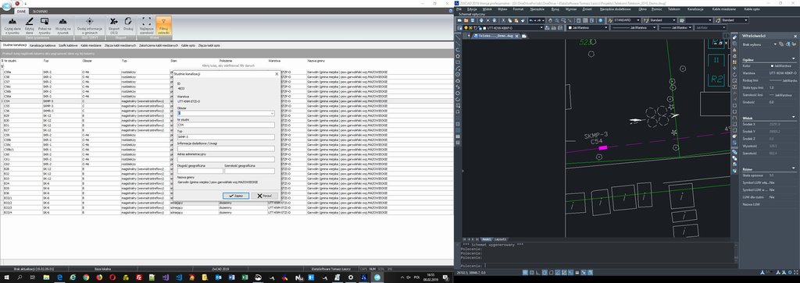Click the Nr studni input field
This screenshot has width=800, height=283.
(226, 125)
